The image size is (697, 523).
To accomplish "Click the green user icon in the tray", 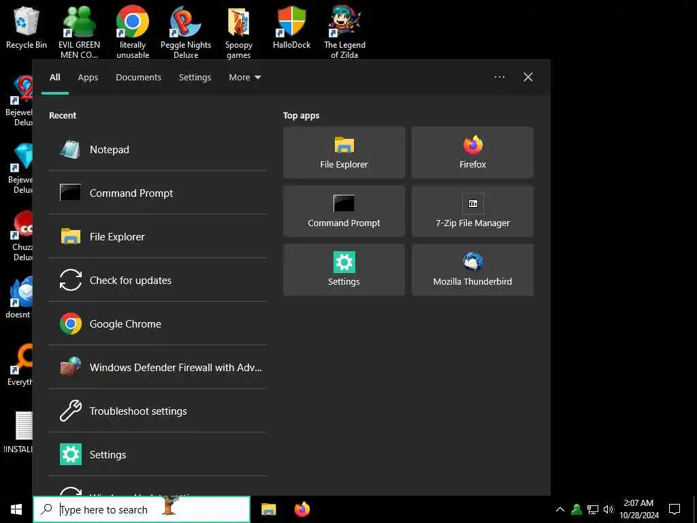I will pyautogui.click(x=577, y=509).
